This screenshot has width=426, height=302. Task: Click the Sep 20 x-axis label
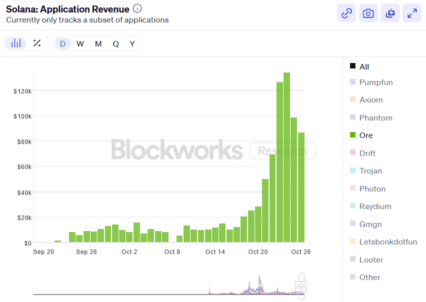[x=43, y=252]
